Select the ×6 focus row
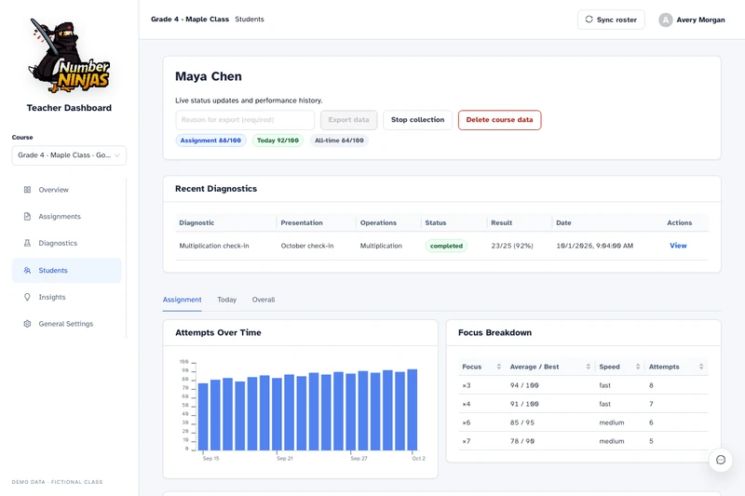This screenshot has height=496, width=745. coord(584,422)
